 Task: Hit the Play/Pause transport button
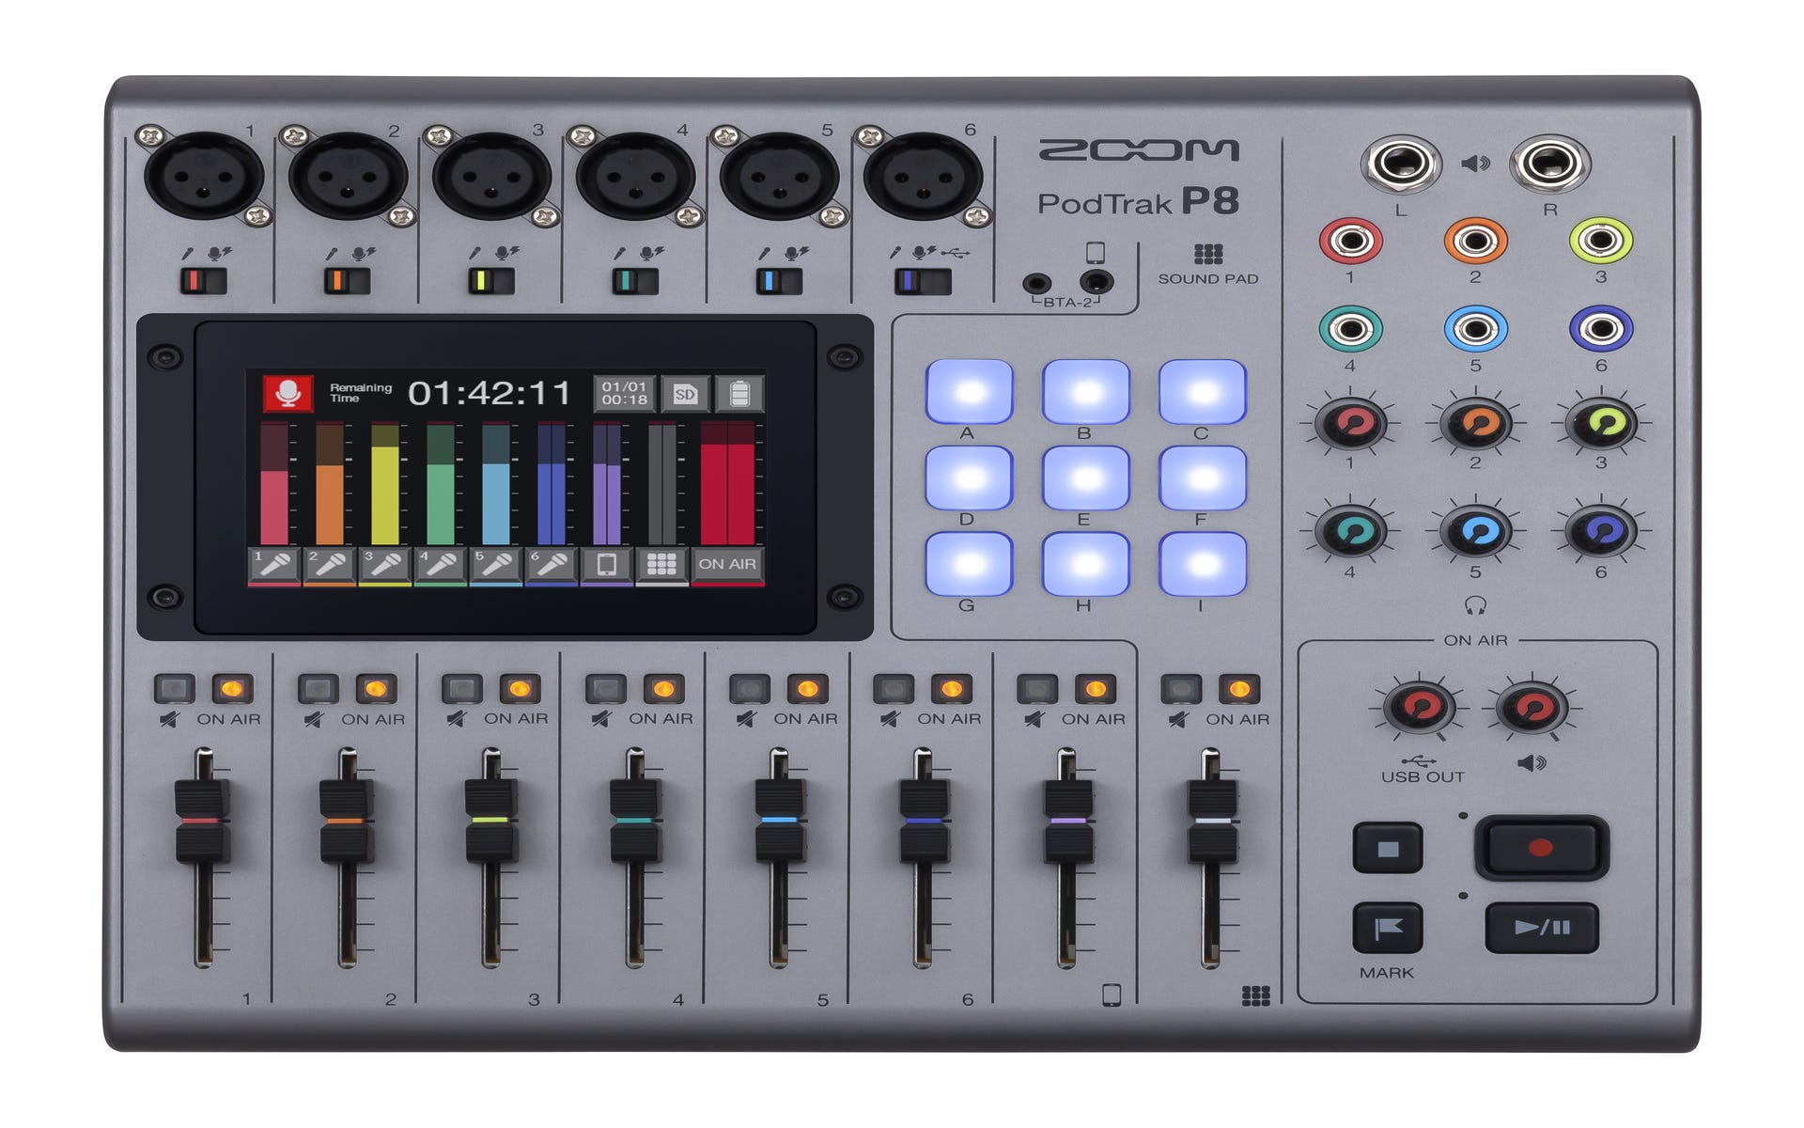(x=1541, y=928)
